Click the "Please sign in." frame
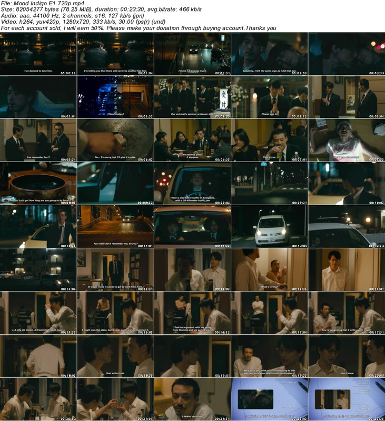Viewport: 385px width, 421px height. click(x=269, y=97)
